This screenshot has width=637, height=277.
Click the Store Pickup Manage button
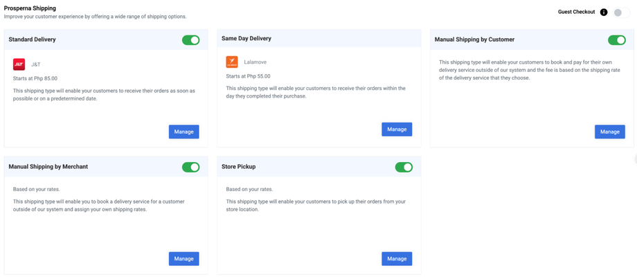[397, 259]
